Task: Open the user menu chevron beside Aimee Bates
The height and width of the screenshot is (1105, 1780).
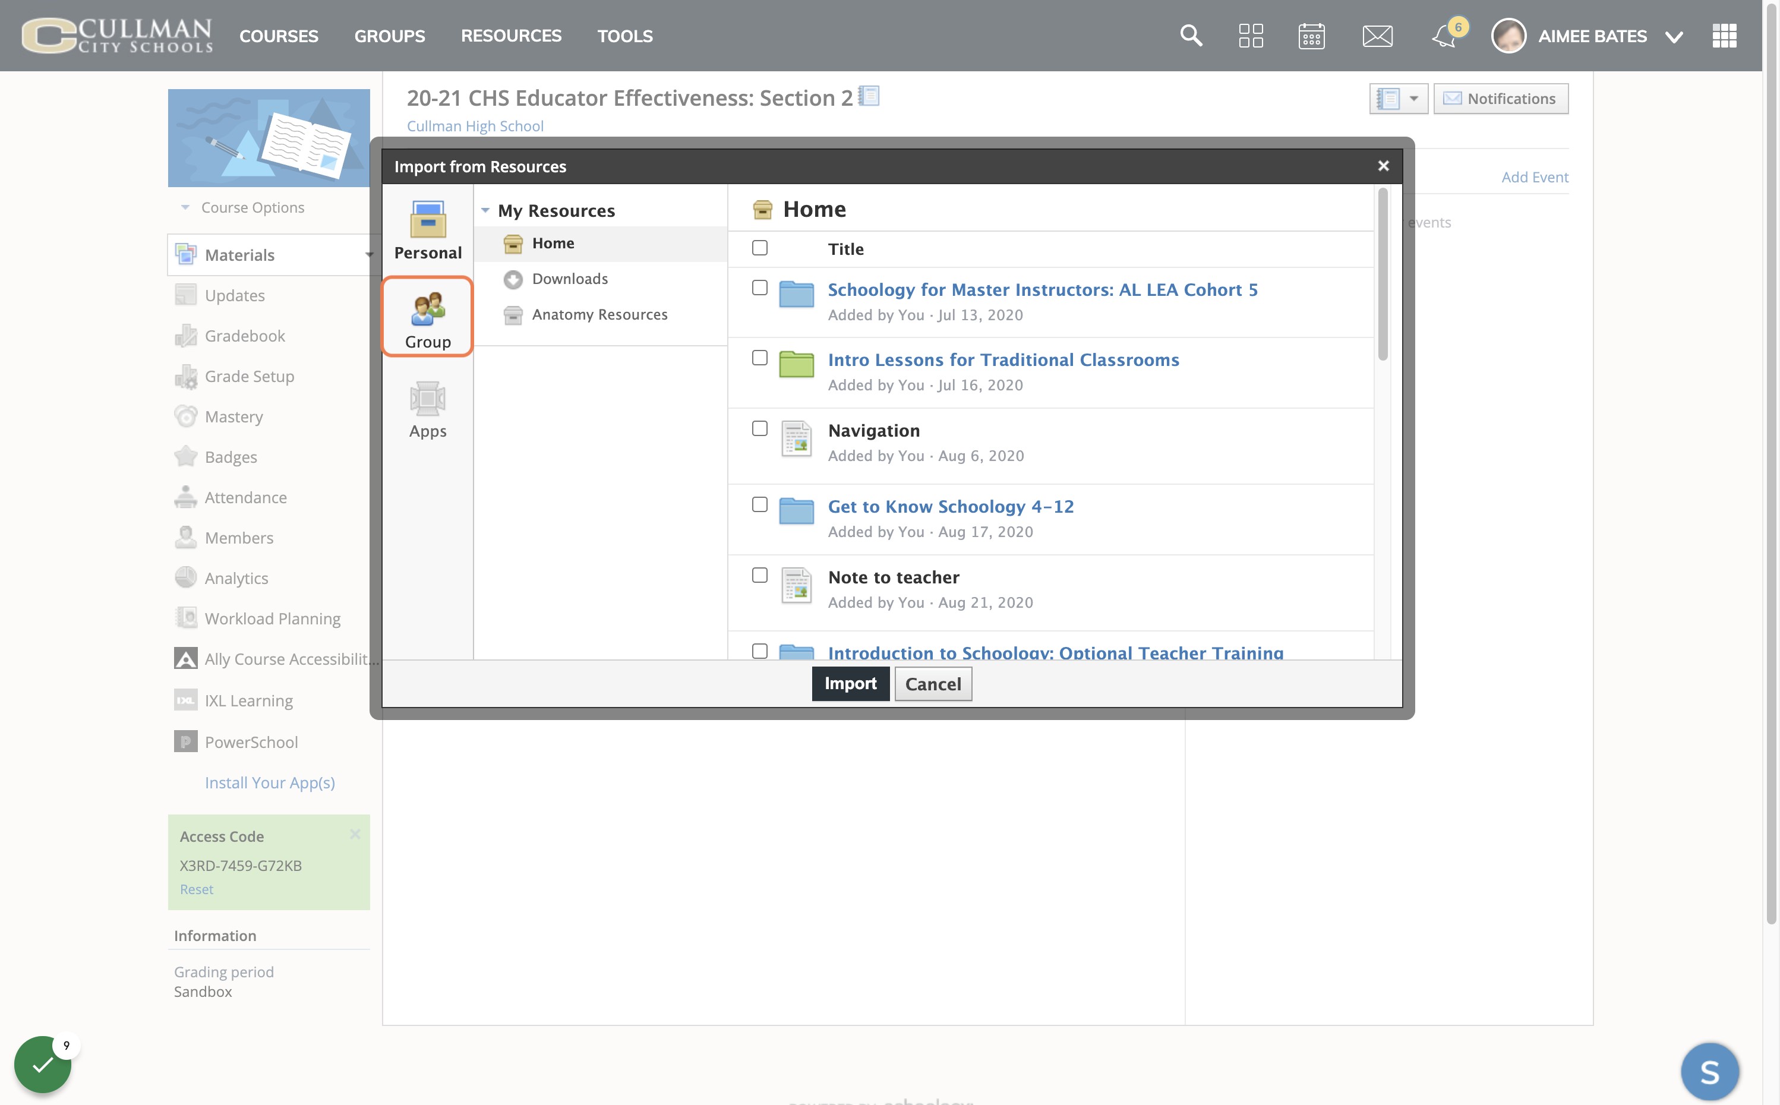Action: pyautogui.click(x=1674, y=37)
